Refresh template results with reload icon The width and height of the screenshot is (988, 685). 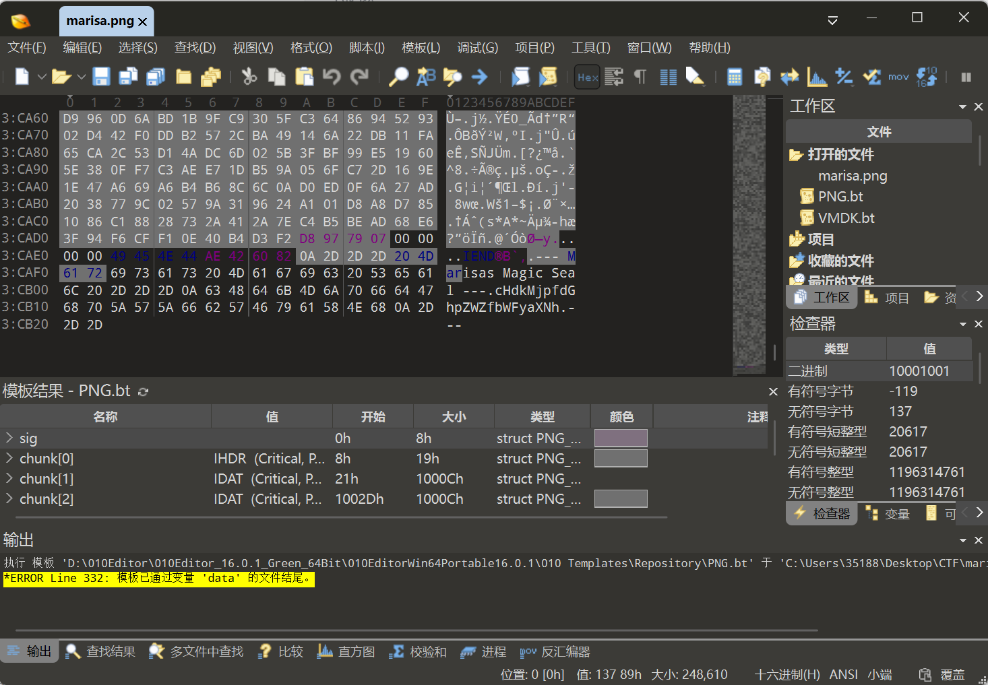143,391
